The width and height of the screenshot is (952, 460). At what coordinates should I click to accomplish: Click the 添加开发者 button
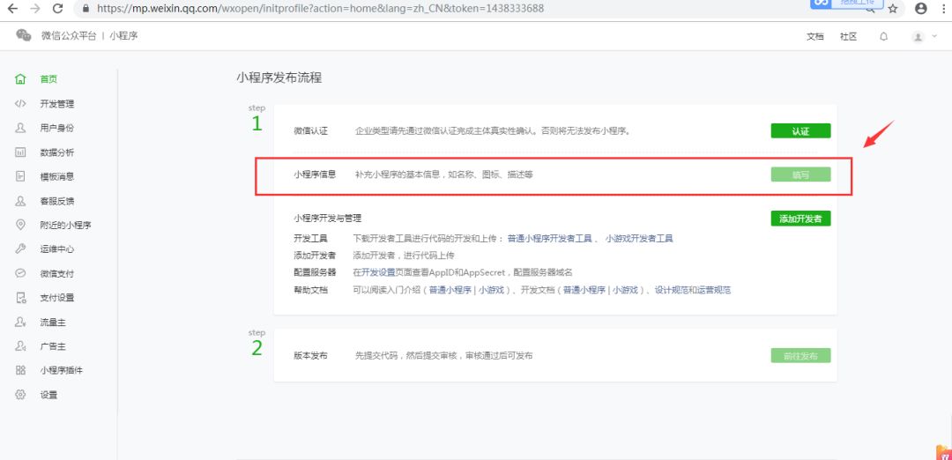(800, 219)
